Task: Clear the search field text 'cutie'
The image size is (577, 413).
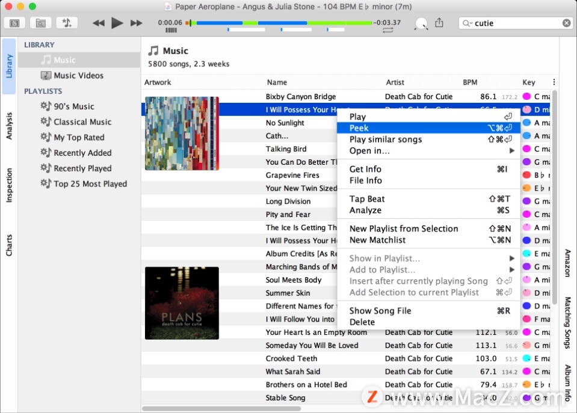Action: 567,23
